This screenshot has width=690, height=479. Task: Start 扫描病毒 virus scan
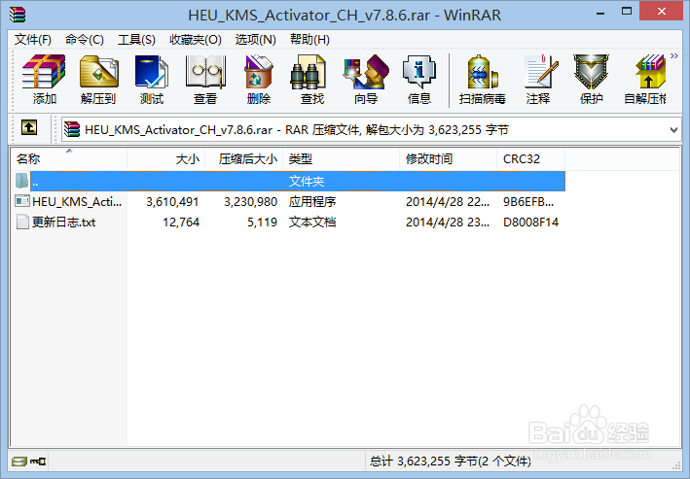click(x=483, y=80)
